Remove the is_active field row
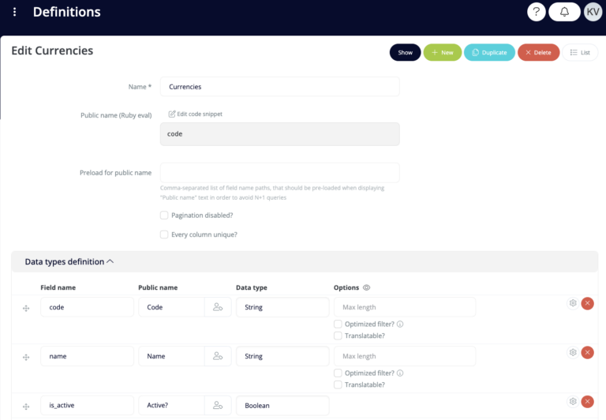The height and width of the screenshot is (420, 606). pyautogui.click(x=587, y=401)
